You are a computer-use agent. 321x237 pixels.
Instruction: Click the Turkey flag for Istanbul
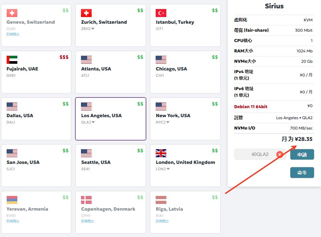click(161, 13)
